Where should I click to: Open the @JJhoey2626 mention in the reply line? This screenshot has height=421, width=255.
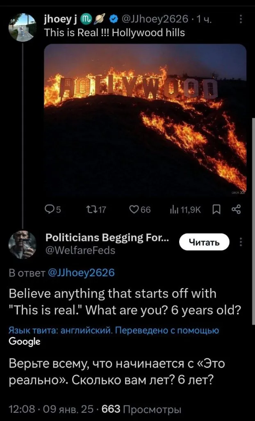coord(82,273)
